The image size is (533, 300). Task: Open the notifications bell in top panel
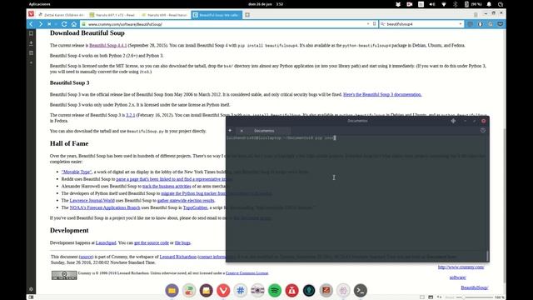(489, 4)
